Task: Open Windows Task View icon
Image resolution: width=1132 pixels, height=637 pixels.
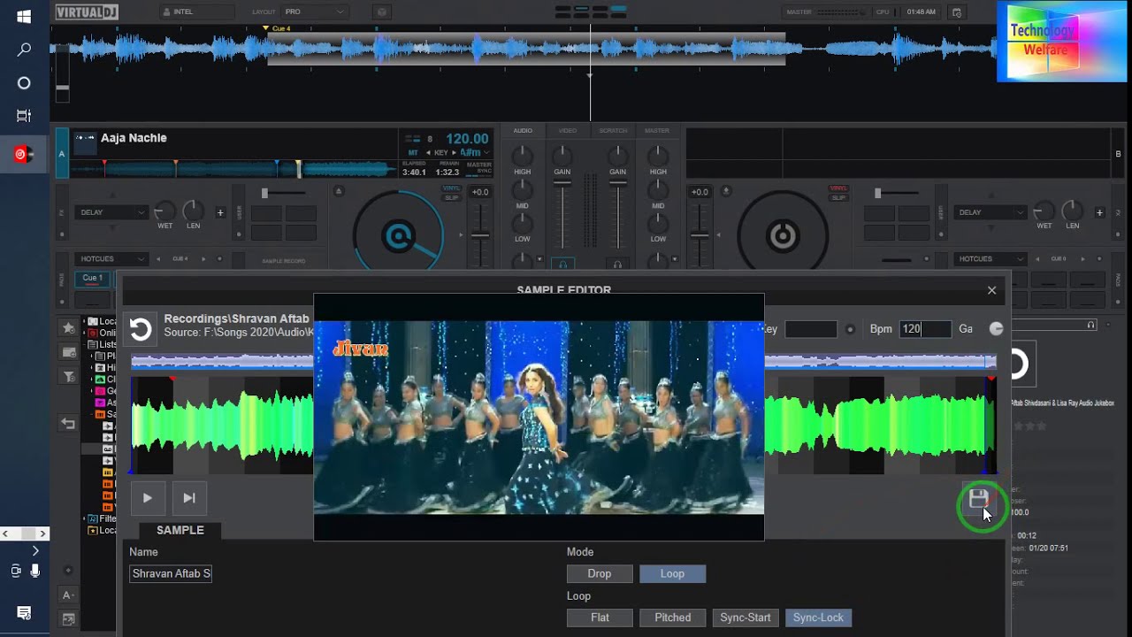Action: 24,116
